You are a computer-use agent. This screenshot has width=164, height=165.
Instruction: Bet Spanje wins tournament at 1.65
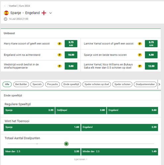42,127
